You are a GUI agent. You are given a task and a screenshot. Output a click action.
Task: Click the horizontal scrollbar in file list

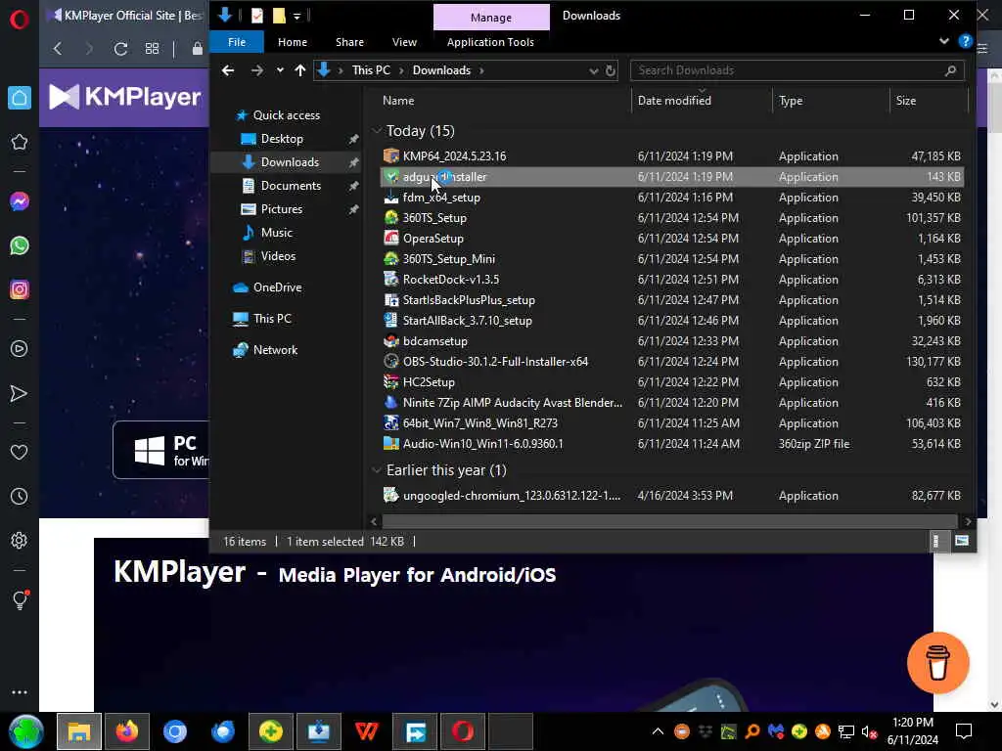click(x=669, y=521)
